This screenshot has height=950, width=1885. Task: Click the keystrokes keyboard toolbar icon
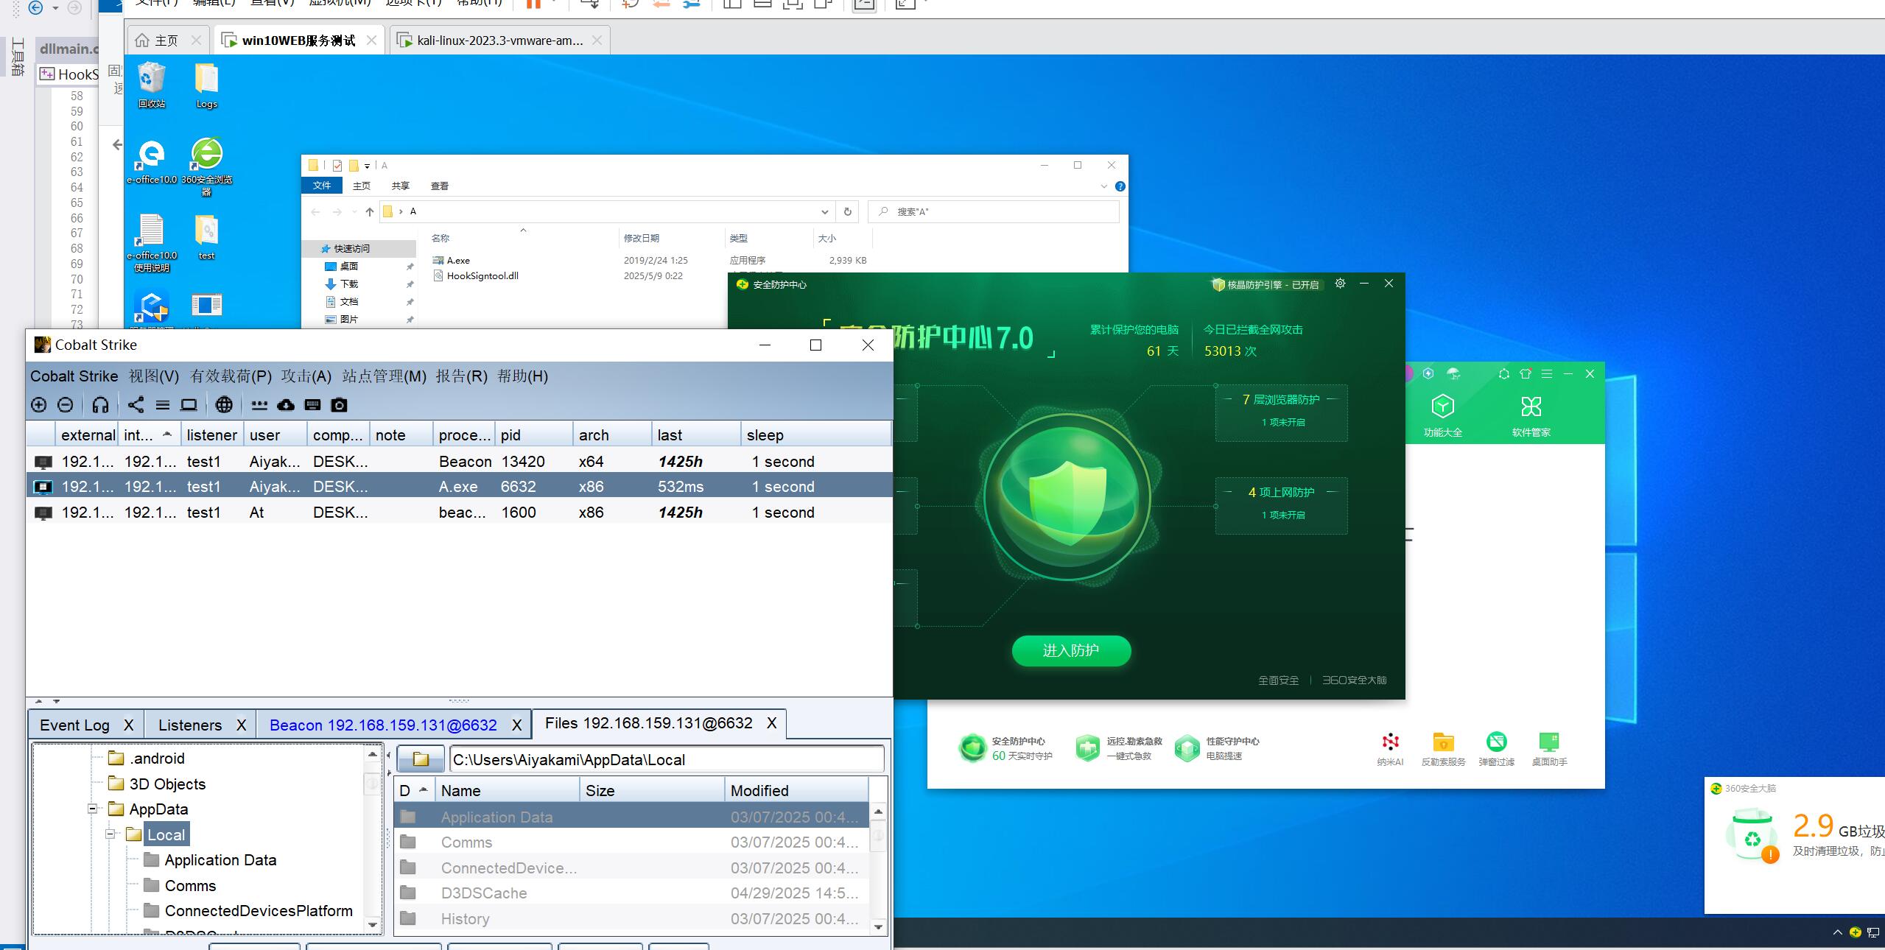312,405
